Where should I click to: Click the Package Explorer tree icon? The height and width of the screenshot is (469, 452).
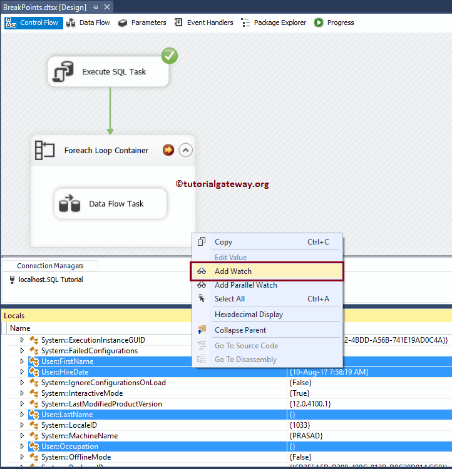[245, 23]
